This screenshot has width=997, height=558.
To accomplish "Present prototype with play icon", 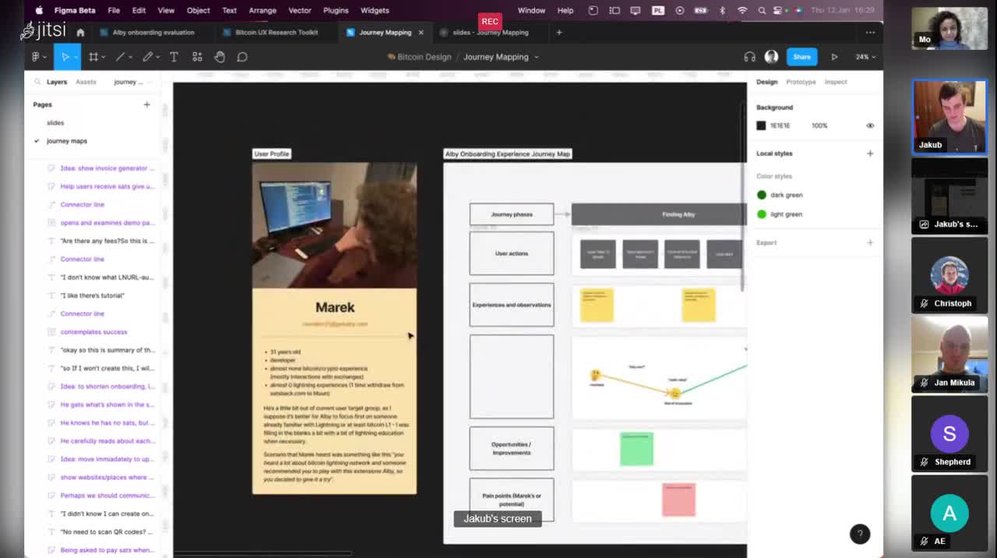I will (834, 57).
